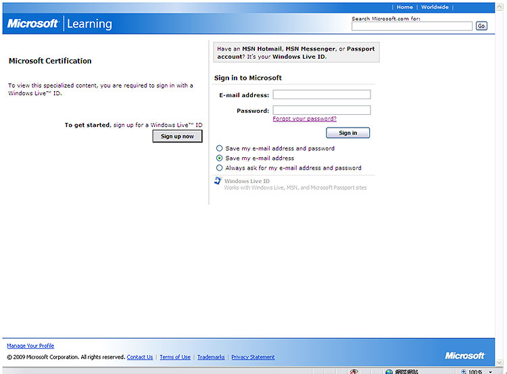Screen dimensions: 507x374
Task: Open the Forgot your password link
Action: (305, 119)
